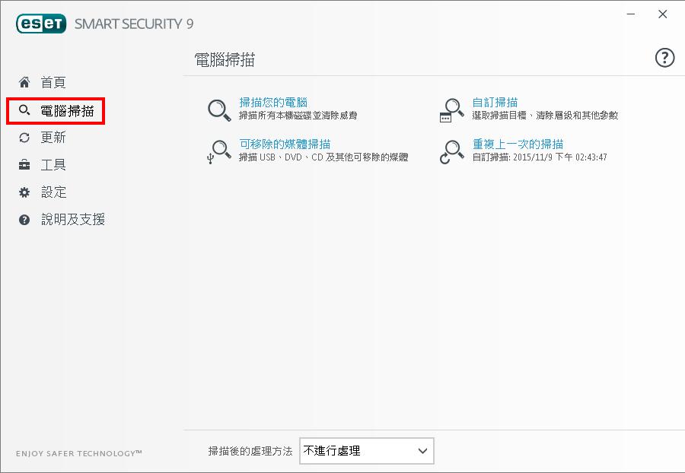This screenshot has height=473, width=685.
Task: Start 掃描您的電腦 scan link
Action: pyautogui.click(x=273, y=103)
